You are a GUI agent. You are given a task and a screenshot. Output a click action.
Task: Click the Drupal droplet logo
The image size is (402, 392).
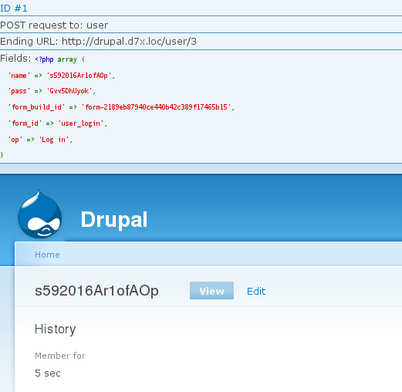click(x=40, y=215)
